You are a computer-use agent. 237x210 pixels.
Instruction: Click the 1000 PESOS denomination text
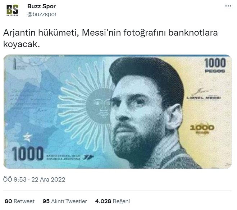pyautogui.click(x=215, y=65)
